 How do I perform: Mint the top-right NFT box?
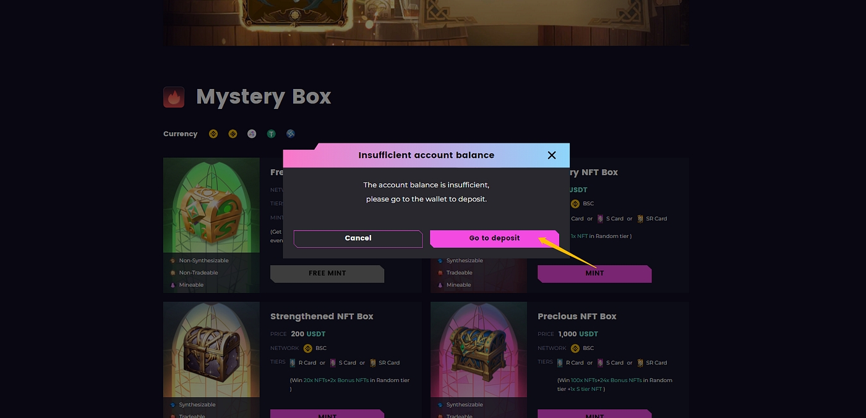(x=594, y=273)
